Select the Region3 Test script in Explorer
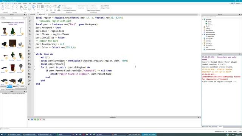 point(211,36)
